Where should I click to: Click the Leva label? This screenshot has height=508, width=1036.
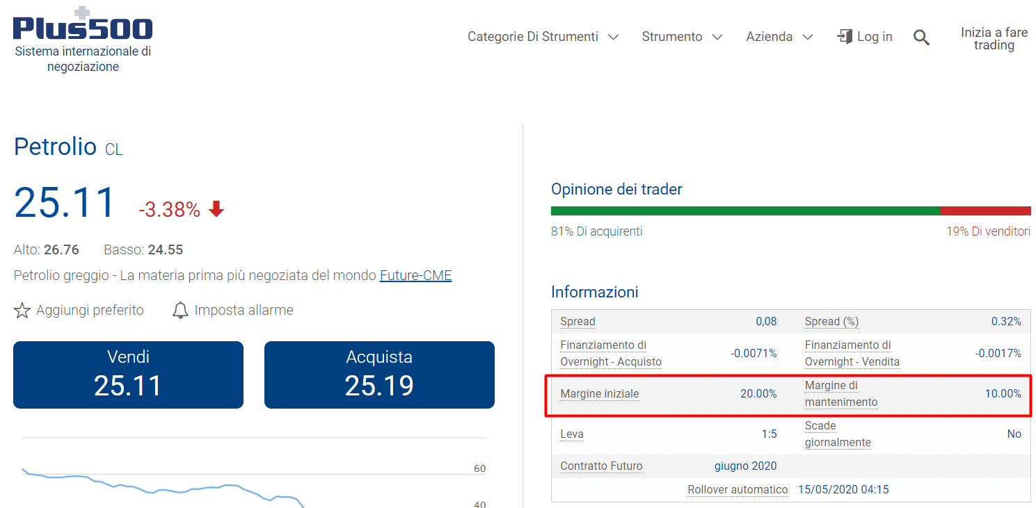click(572, 434)
